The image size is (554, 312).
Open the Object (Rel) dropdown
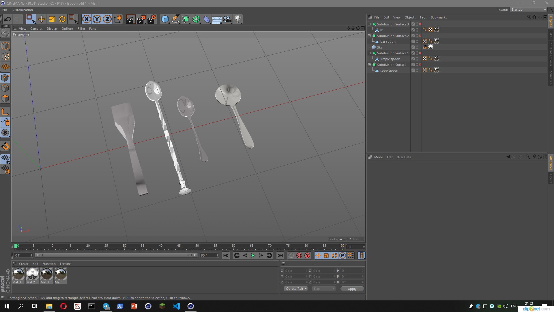click(x=296, y=289)
